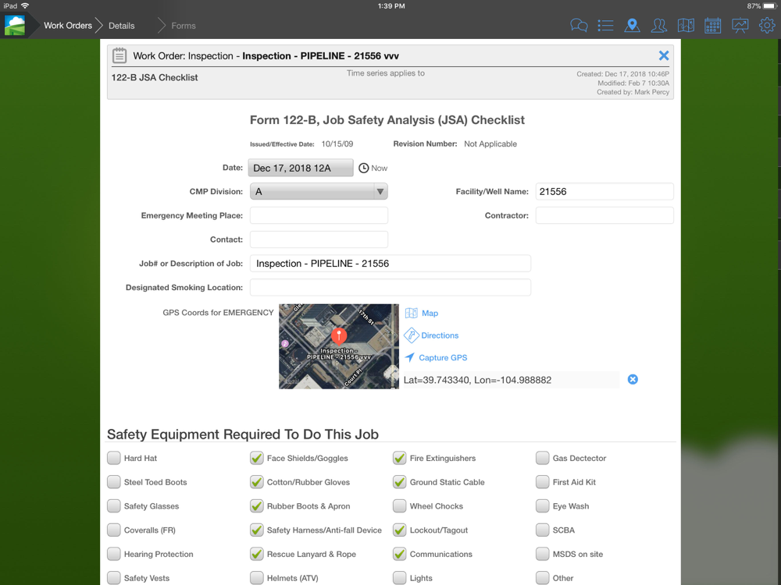Image resolution: width=781 pixels, height=585 pixels.
Task: Click the Directions link
Action: 439,335
